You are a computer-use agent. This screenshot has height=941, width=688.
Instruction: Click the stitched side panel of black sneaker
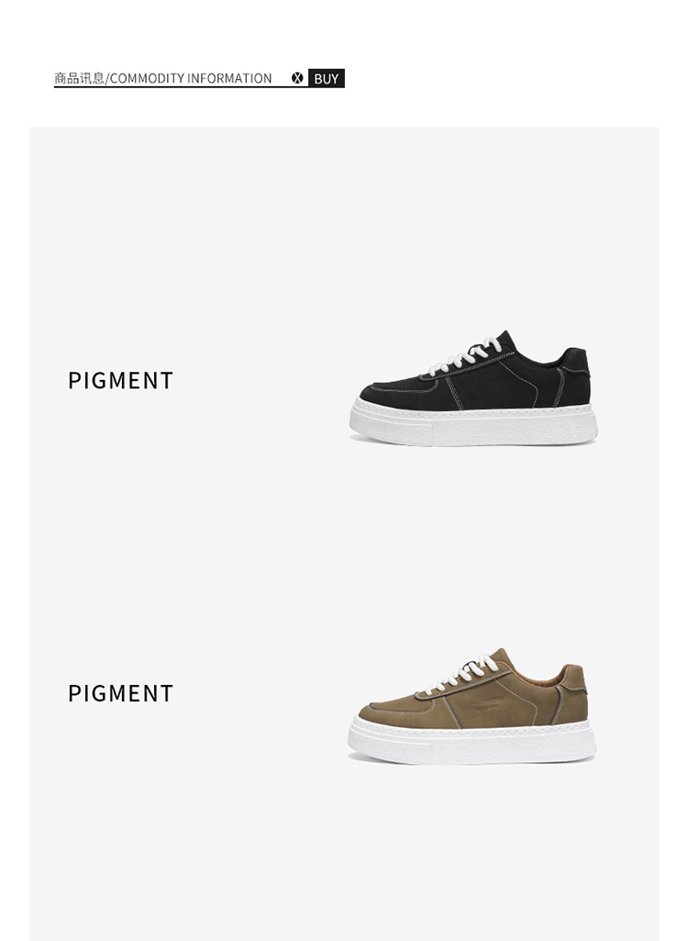click(x=496, y=384)
